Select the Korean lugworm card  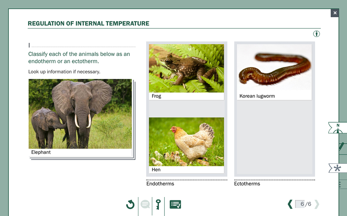coord(274,72)
